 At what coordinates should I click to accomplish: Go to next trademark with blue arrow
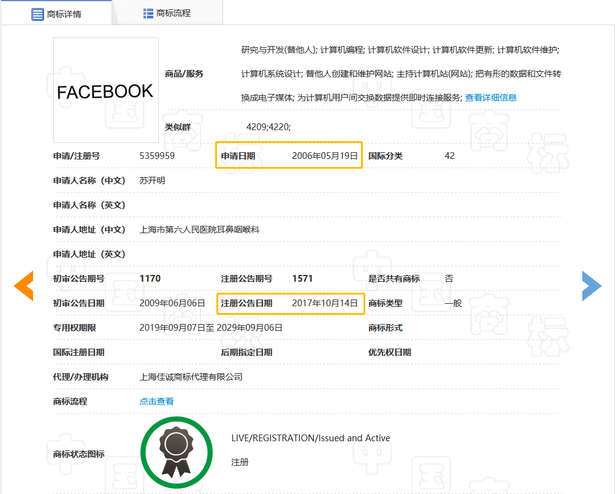(x=591, y=285)
